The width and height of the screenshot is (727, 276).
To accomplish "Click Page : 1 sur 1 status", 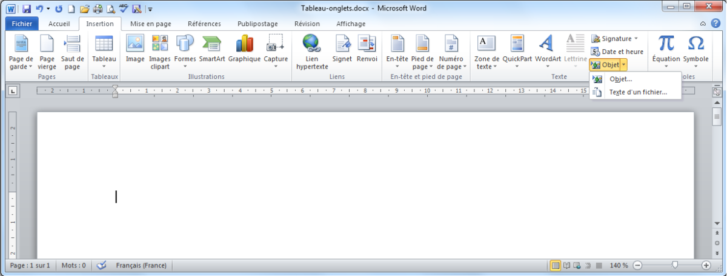I will pos(30,266).
